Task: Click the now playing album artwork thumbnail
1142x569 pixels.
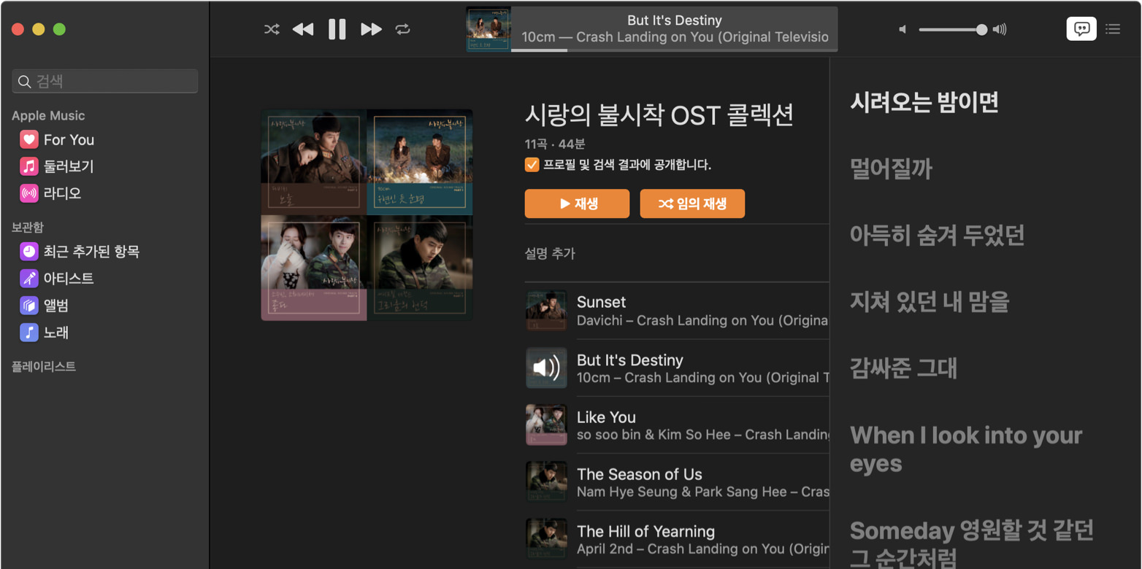Action: [488, 29]
